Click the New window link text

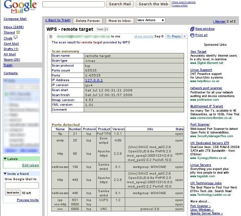[x=205, y=29]
